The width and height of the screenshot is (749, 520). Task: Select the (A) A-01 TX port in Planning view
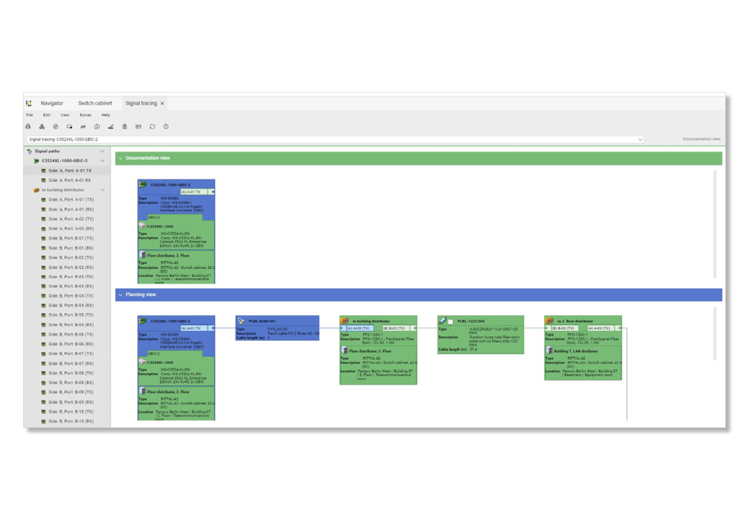[193, 328]
